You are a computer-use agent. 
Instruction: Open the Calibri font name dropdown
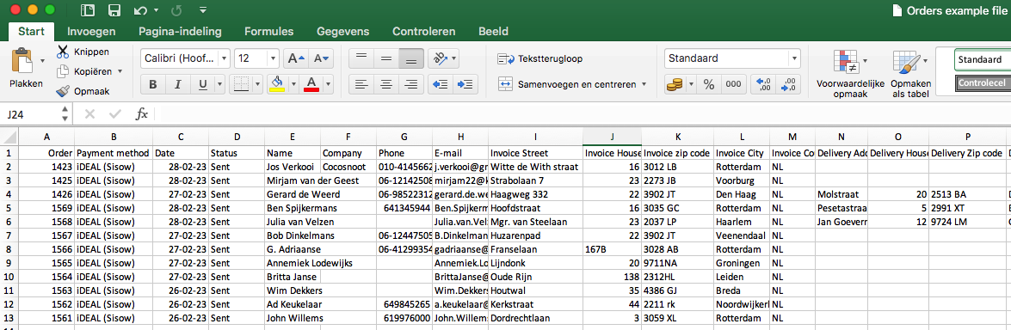pos(224,58)
